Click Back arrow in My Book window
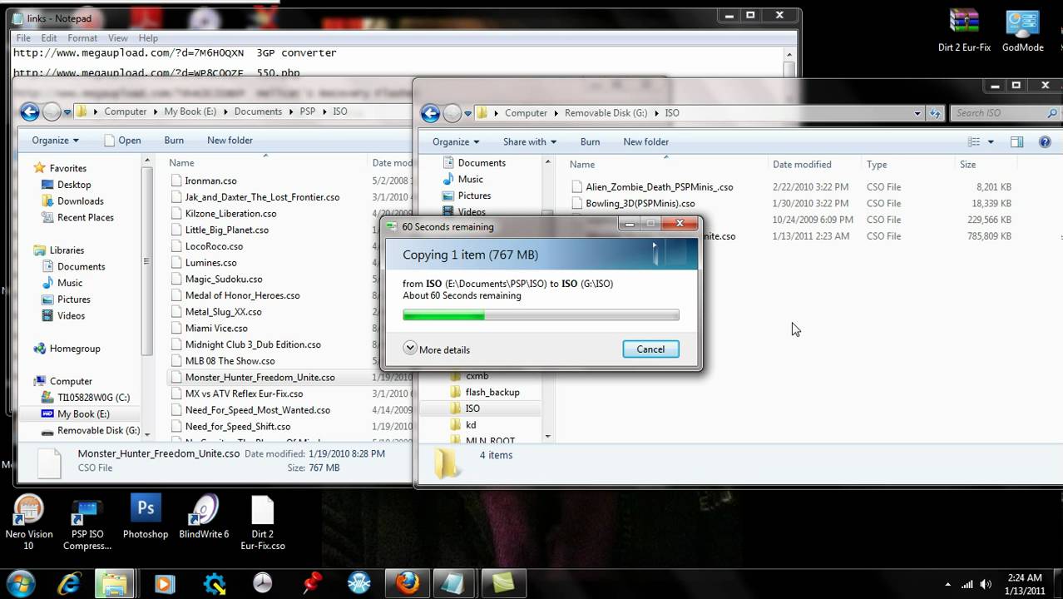Image resolution: width=1063 pixels, height=599 pixels. coord(29,111)
